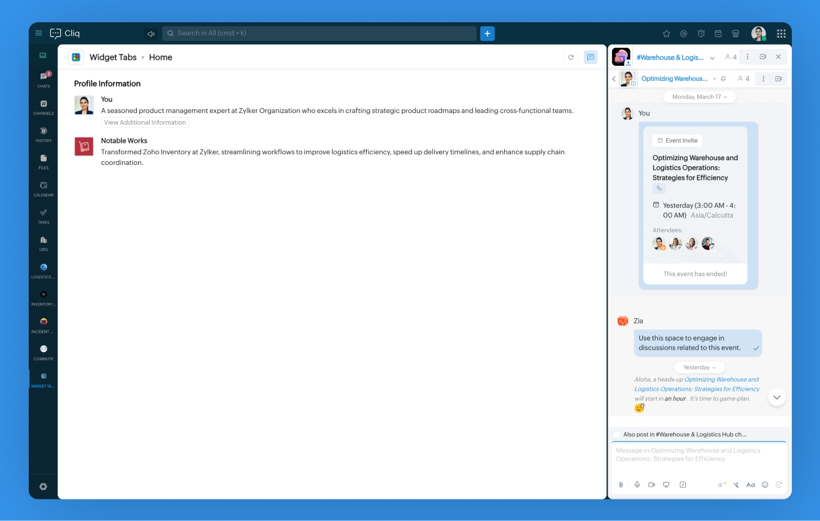Toggle thread notification bell icon
This screenshot has width=820, height=521.
[723, 79]
